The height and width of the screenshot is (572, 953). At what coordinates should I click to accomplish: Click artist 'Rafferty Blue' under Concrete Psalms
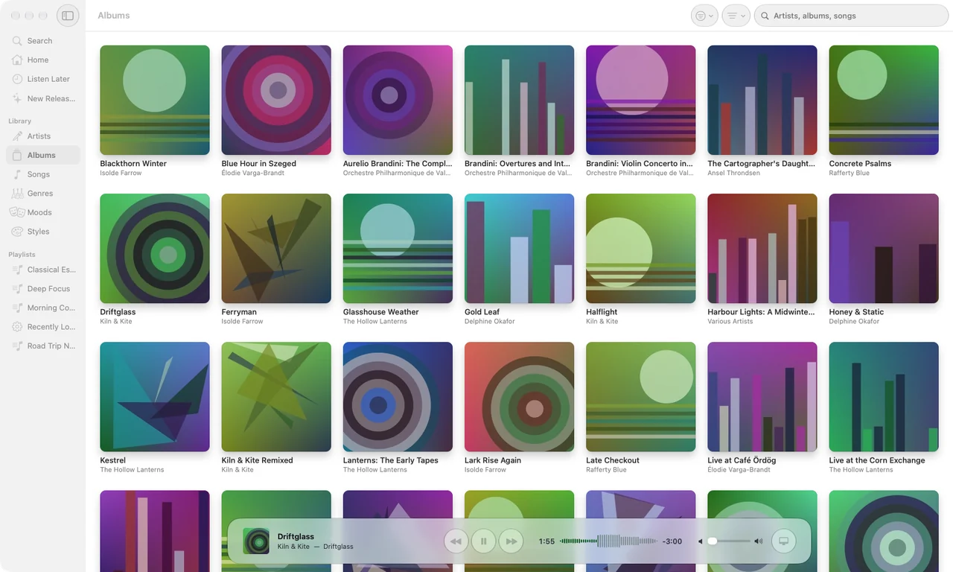pos(850,174)
